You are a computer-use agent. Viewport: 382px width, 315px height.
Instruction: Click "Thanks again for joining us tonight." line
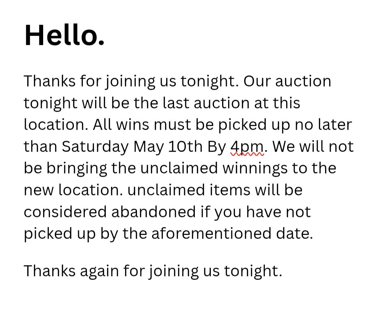pos(153,271)
